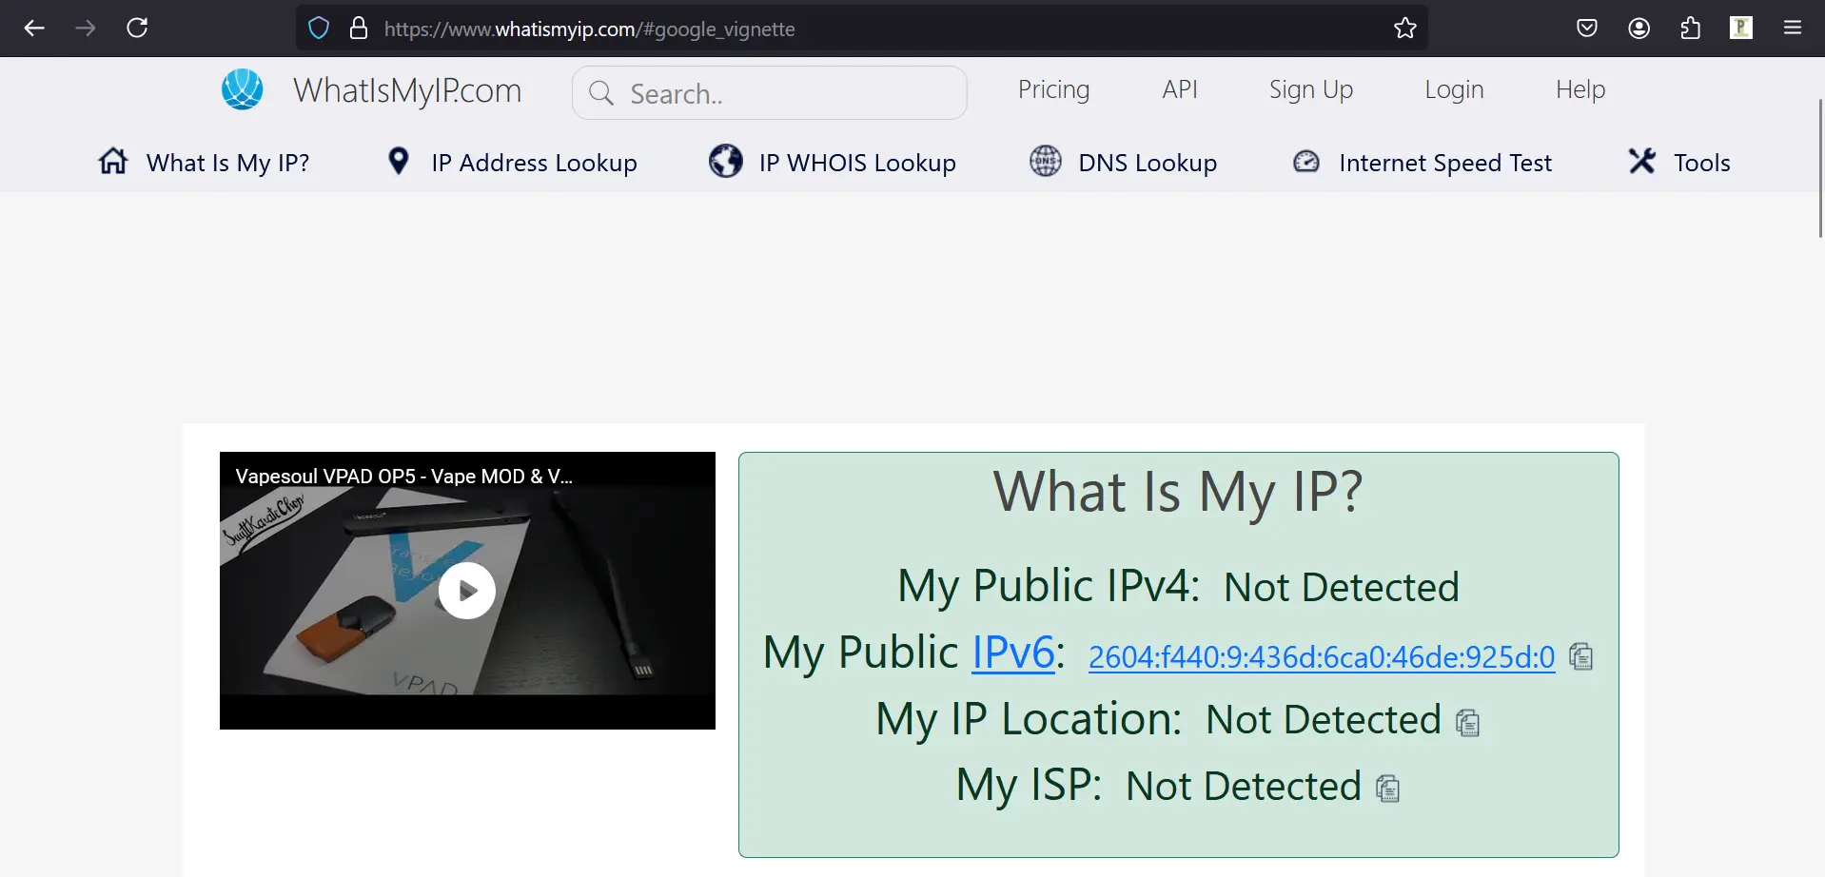The width and height of the screenshot is (1825, 877).
Task: Open IP Address Lookup nav link
Action: [x=534, y=163]
